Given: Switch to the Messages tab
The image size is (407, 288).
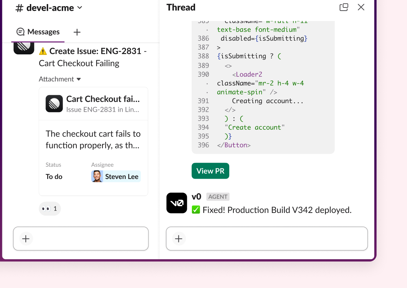Looking at the screenshot, I should coord(38,32).
